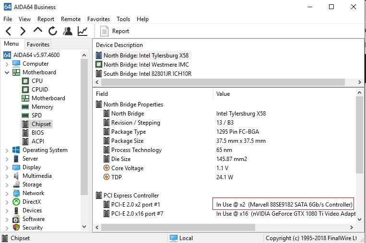Open the Report menu
This screenshot has height=243, width=366.
46,19
